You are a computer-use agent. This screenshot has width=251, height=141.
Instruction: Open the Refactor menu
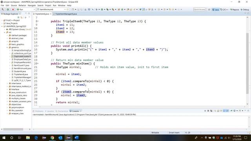22,5
